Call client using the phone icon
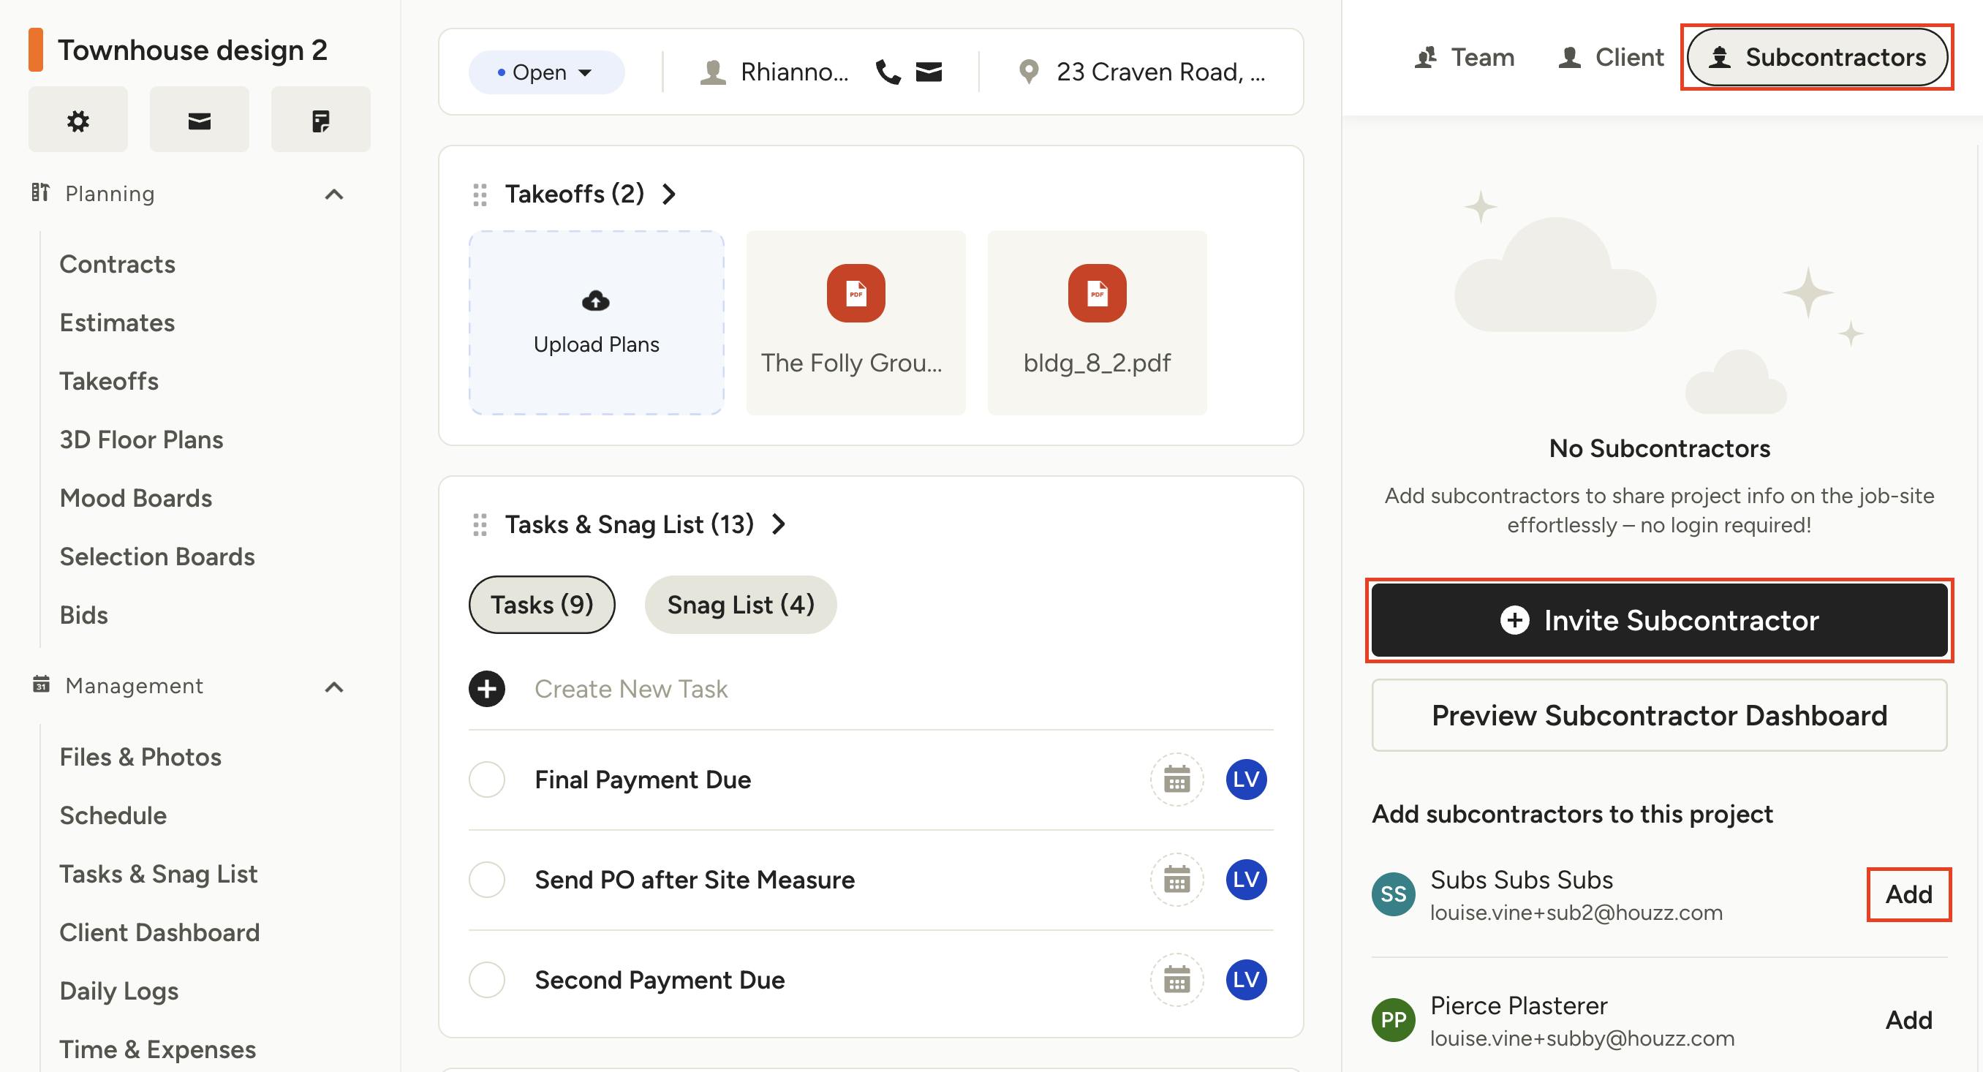This screenshot has height=1072, width=1983. (x=888, y=72)
